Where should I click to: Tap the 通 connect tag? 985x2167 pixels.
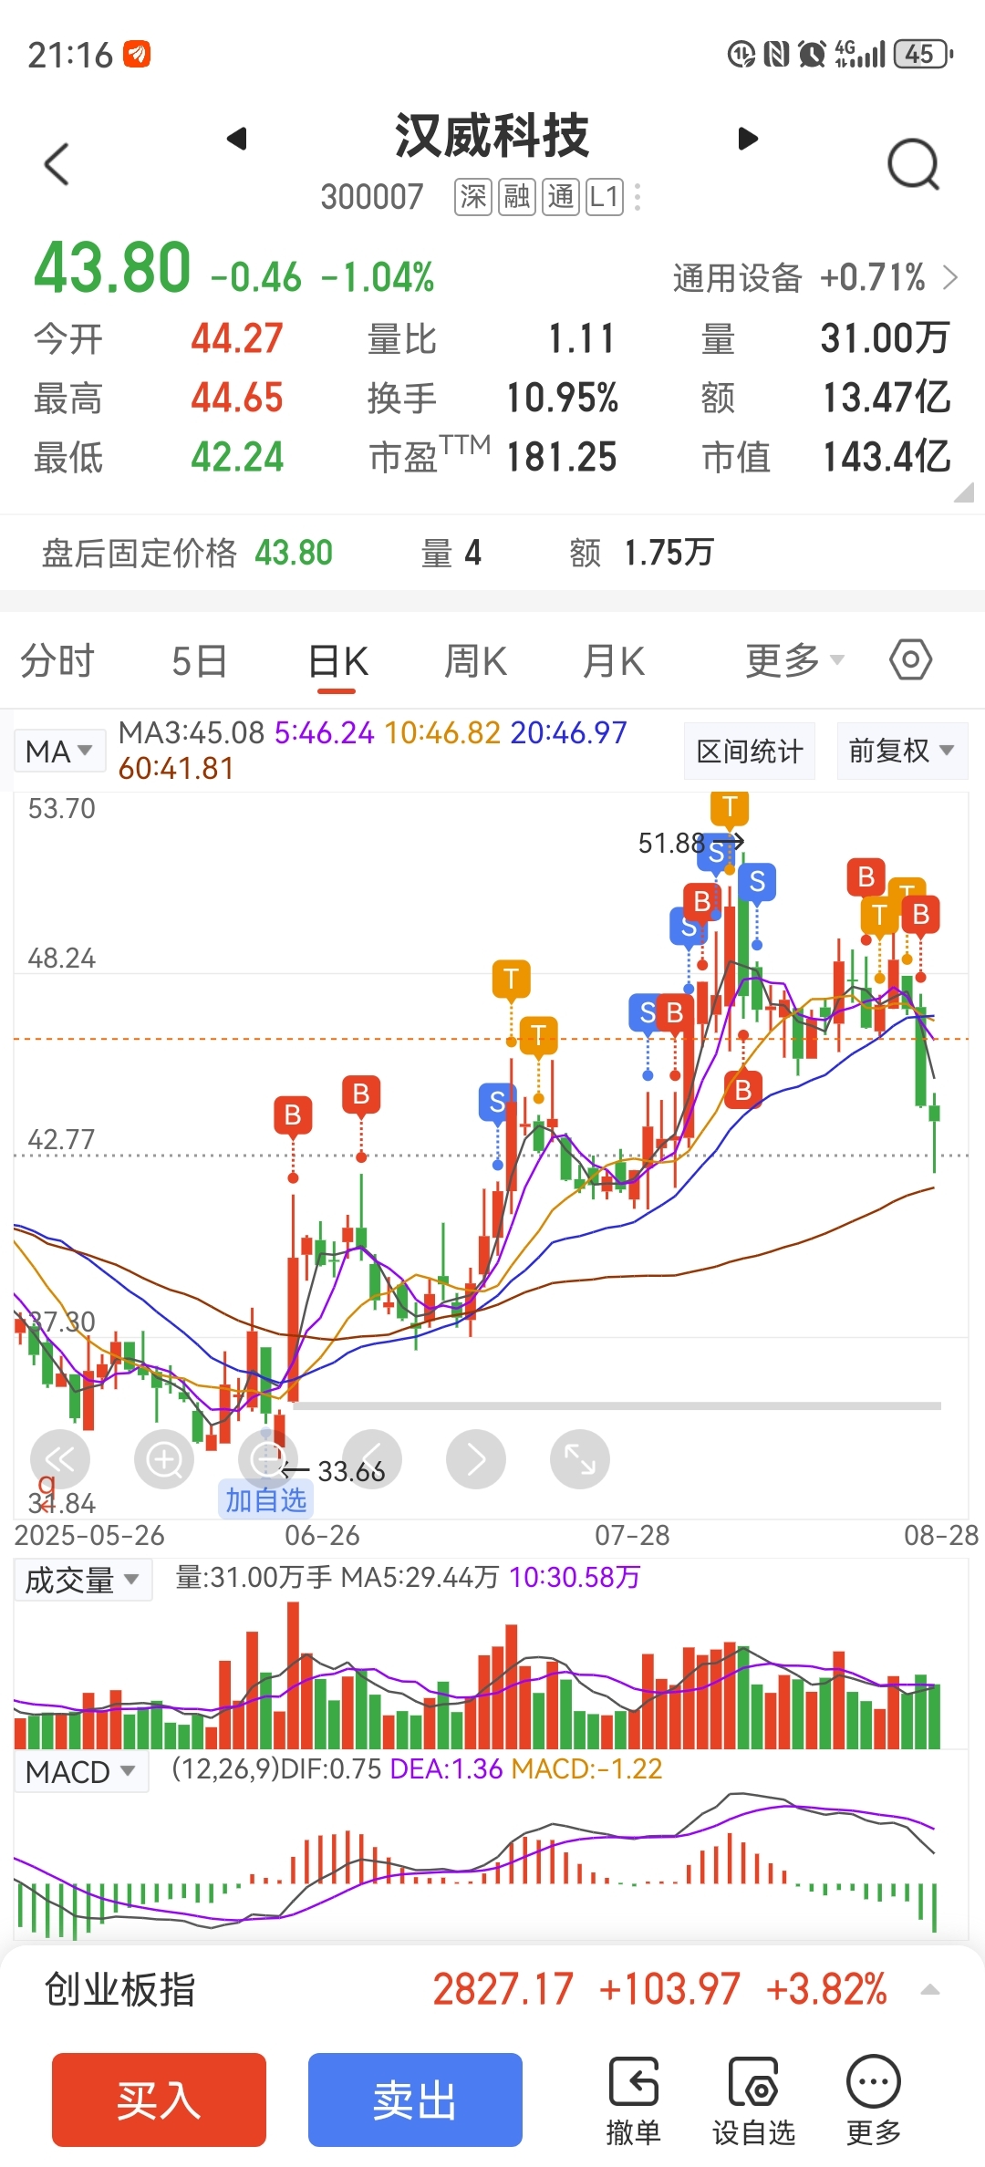pos(561,197)
